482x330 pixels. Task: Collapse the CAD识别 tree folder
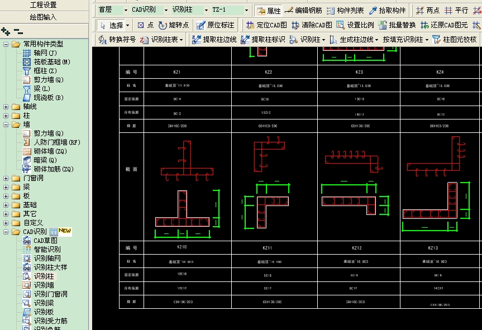click(x=6, y=232)
